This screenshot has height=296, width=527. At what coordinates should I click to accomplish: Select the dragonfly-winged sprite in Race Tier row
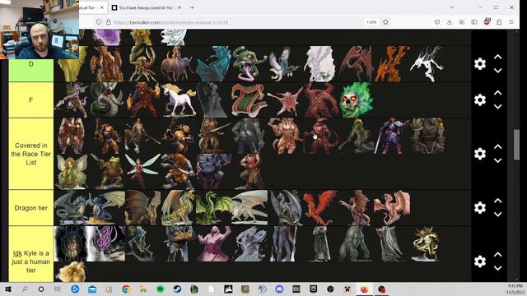coord(142,171)
